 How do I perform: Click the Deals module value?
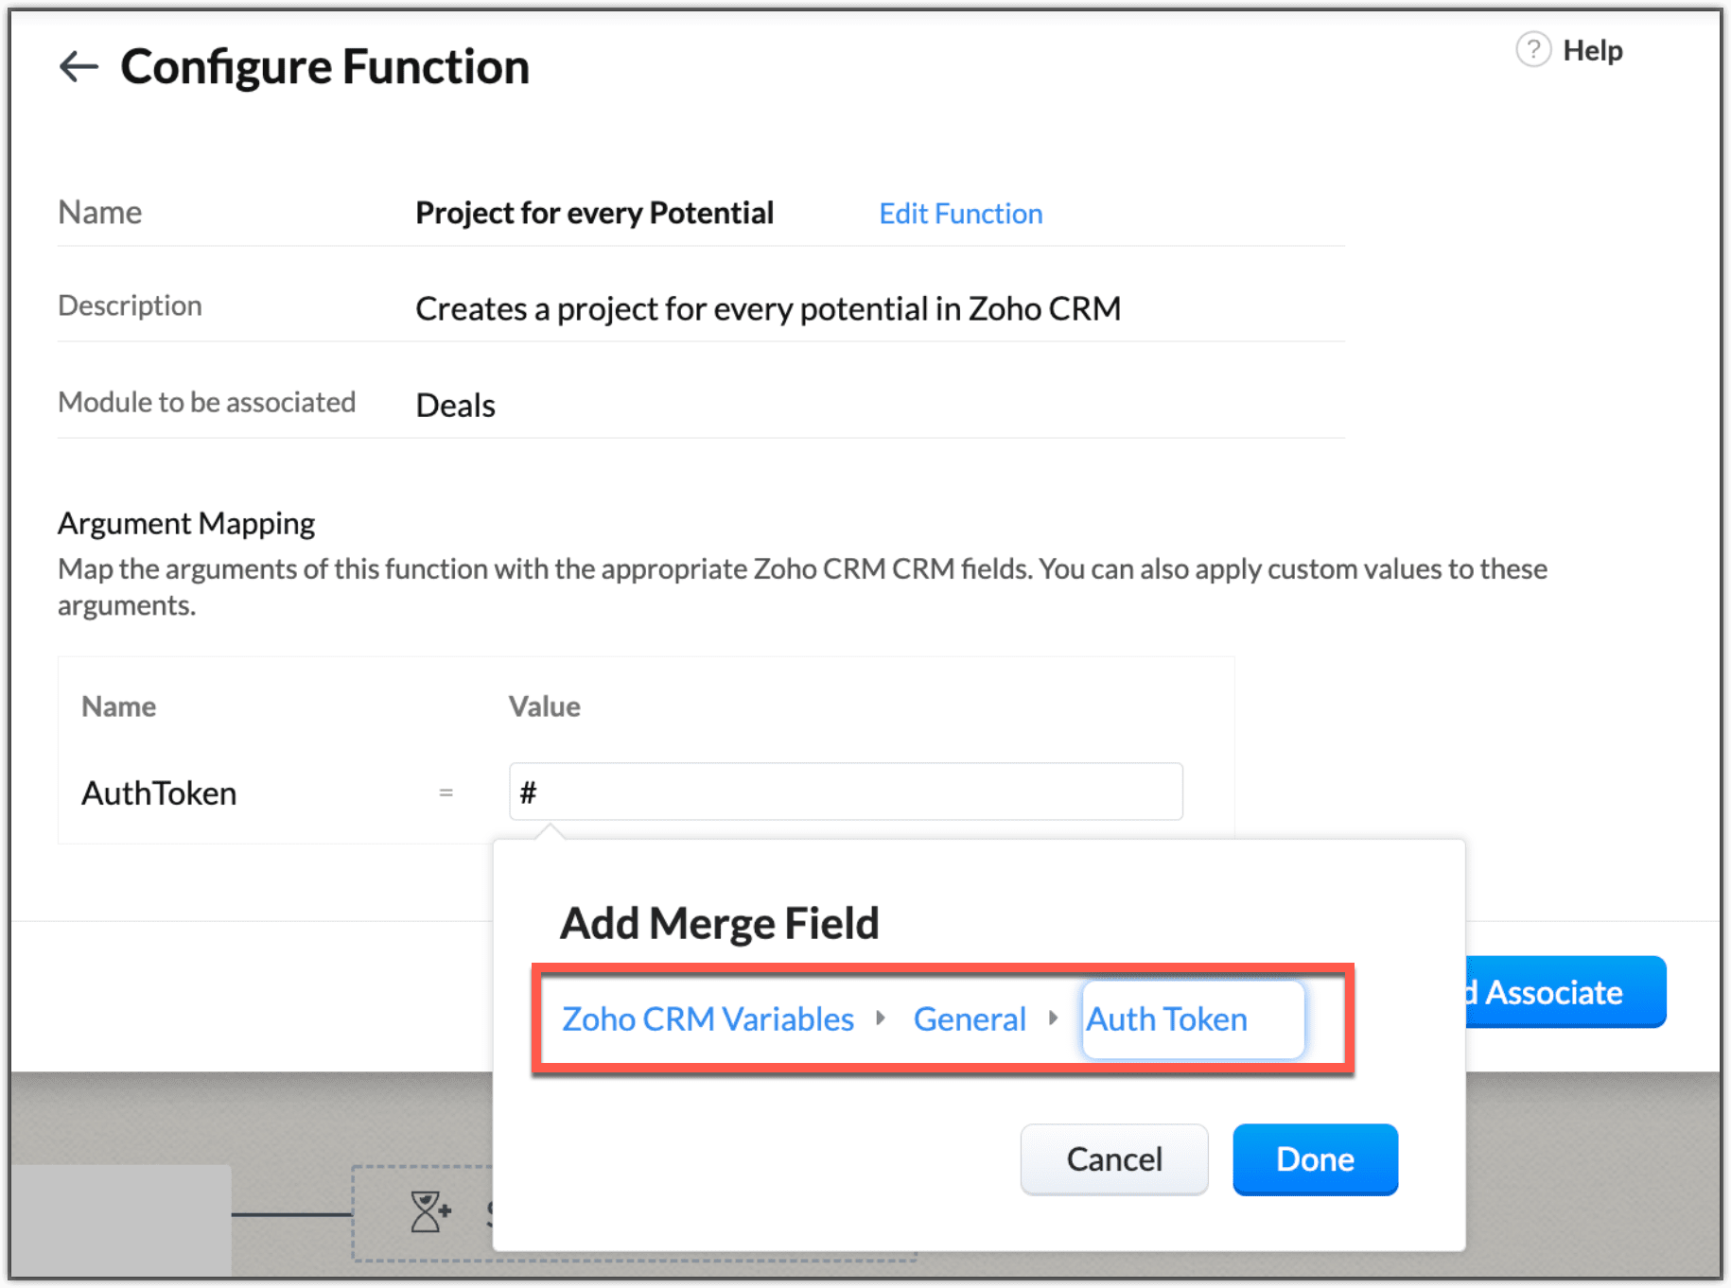click(x=455, y=406)
